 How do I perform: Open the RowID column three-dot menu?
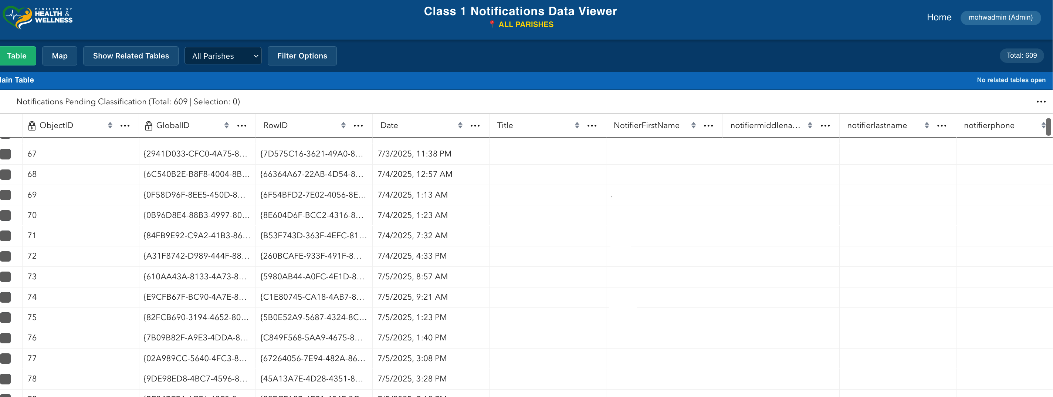(358, 125)
